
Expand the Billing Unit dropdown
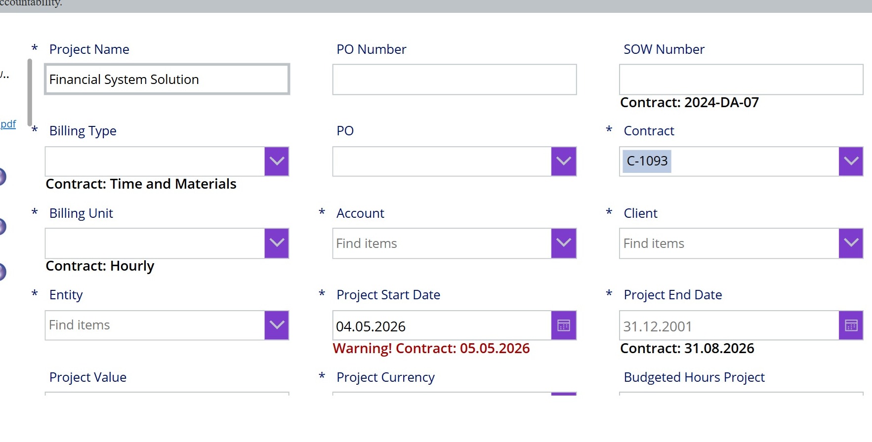point(277,243)
